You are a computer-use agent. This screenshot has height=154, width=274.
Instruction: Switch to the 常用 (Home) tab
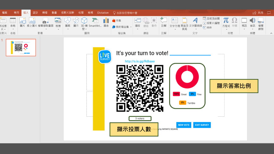pos(16,13)
